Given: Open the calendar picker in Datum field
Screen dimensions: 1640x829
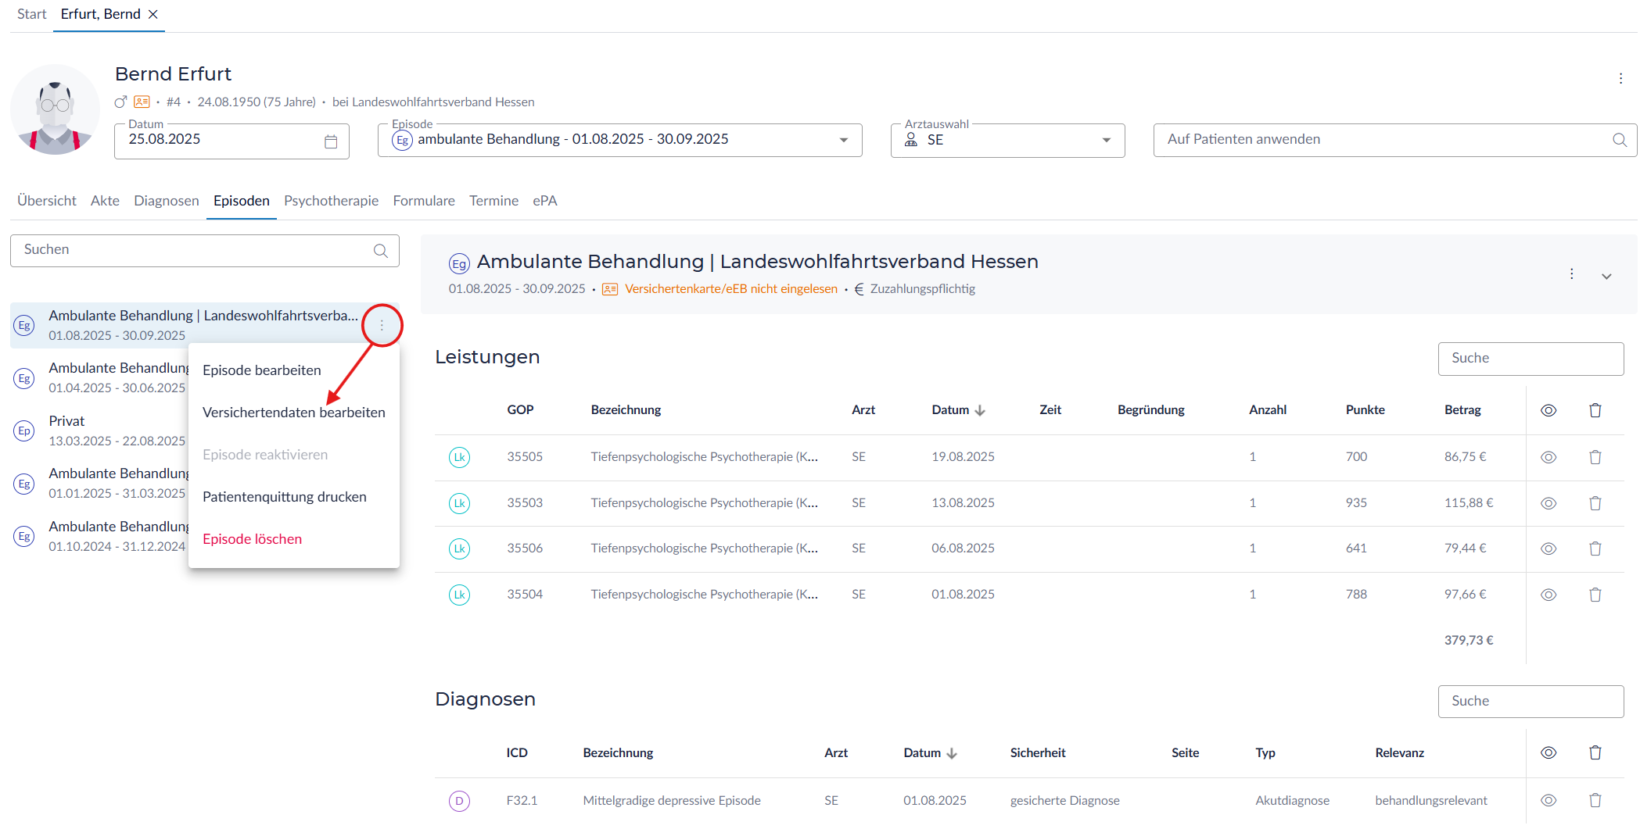Looking at the screenshot, I should point(331,141).
